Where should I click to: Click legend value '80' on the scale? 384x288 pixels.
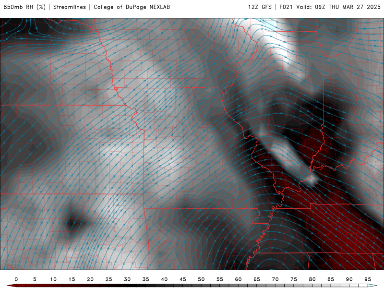[x=312, y=279]
